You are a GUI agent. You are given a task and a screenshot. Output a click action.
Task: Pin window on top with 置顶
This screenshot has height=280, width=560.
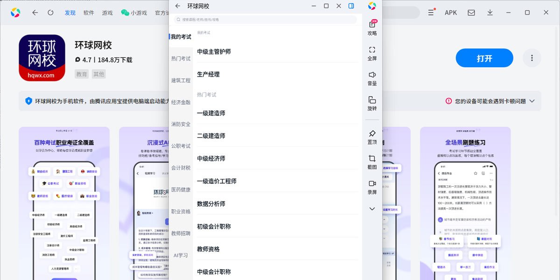372,136
